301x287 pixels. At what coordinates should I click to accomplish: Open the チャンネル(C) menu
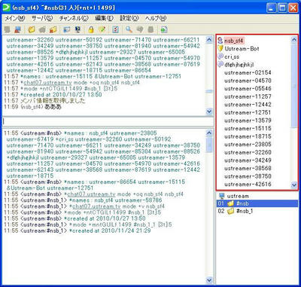[x=74, y=18]
